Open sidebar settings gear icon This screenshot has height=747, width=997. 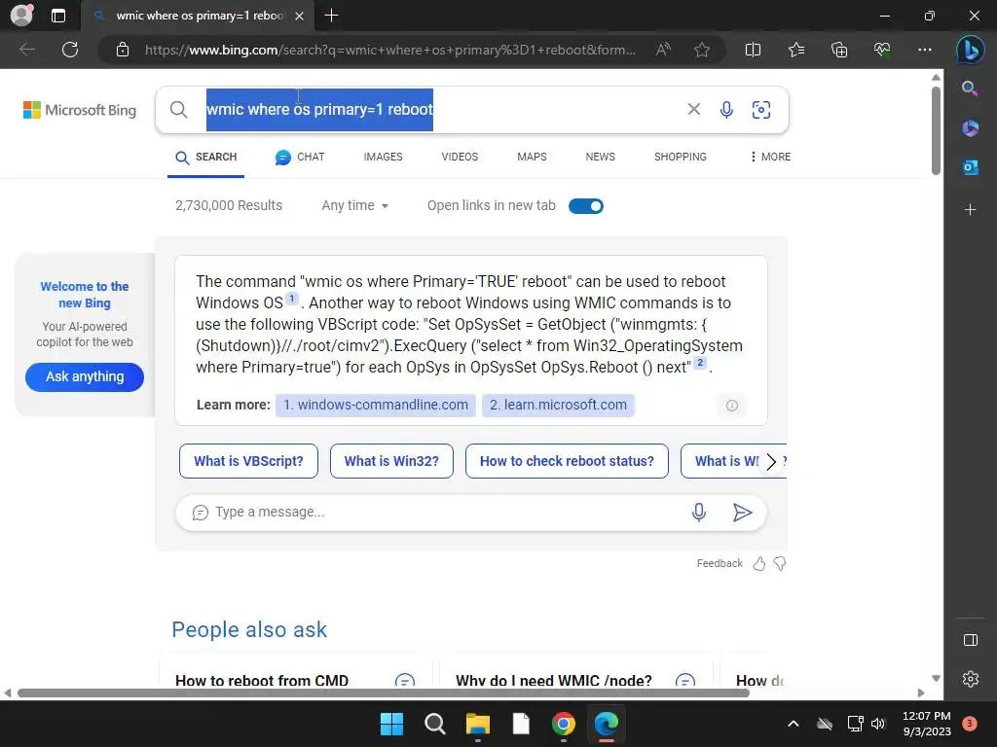[x=971, y=679]
